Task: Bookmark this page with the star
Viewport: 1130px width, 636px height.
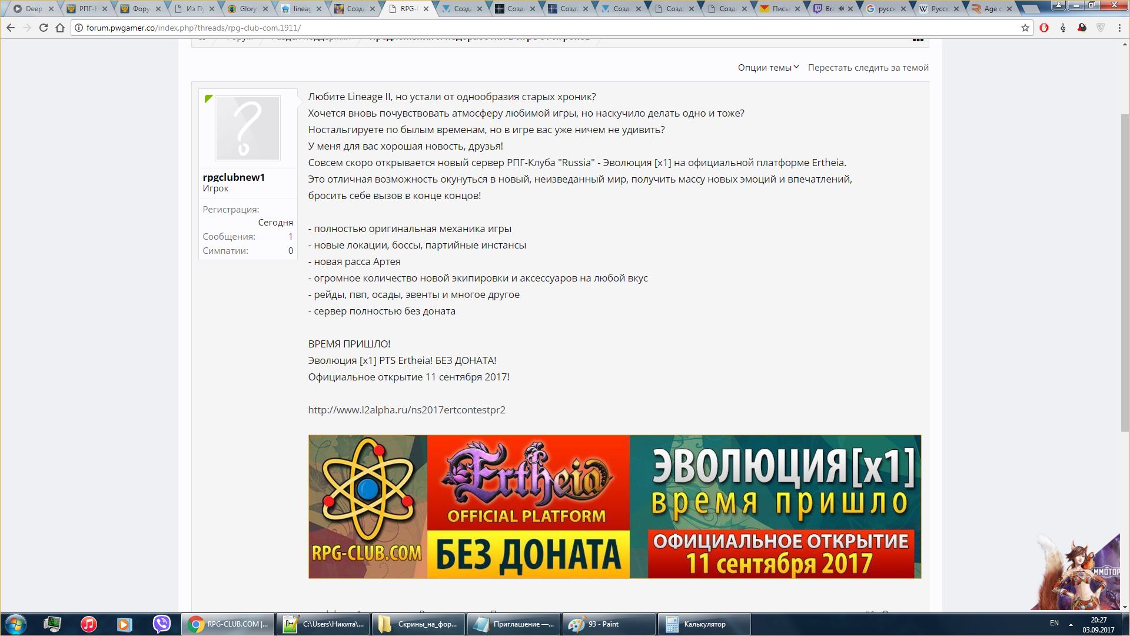Action: (x=1025, y=28)
